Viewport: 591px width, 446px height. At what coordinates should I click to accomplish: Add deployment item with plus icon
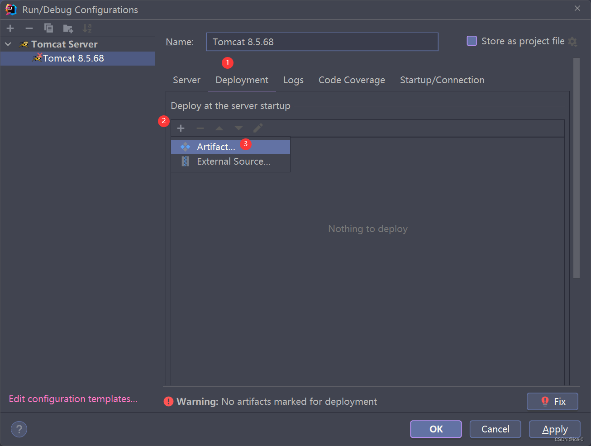pos(181,128)
